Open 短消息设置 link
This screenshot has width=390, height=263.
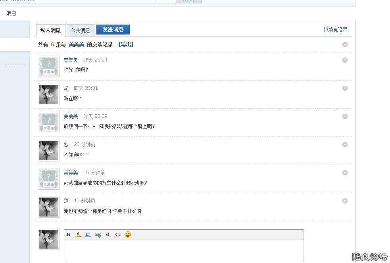pos(335,30)
